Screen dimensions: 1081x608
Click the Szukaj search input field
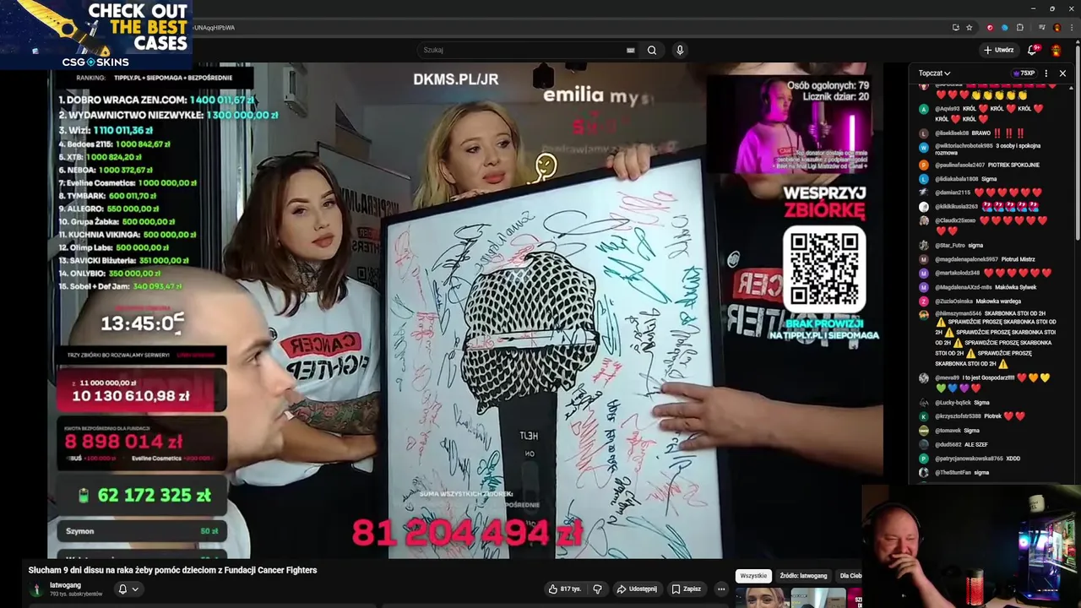tap(528, 50)
